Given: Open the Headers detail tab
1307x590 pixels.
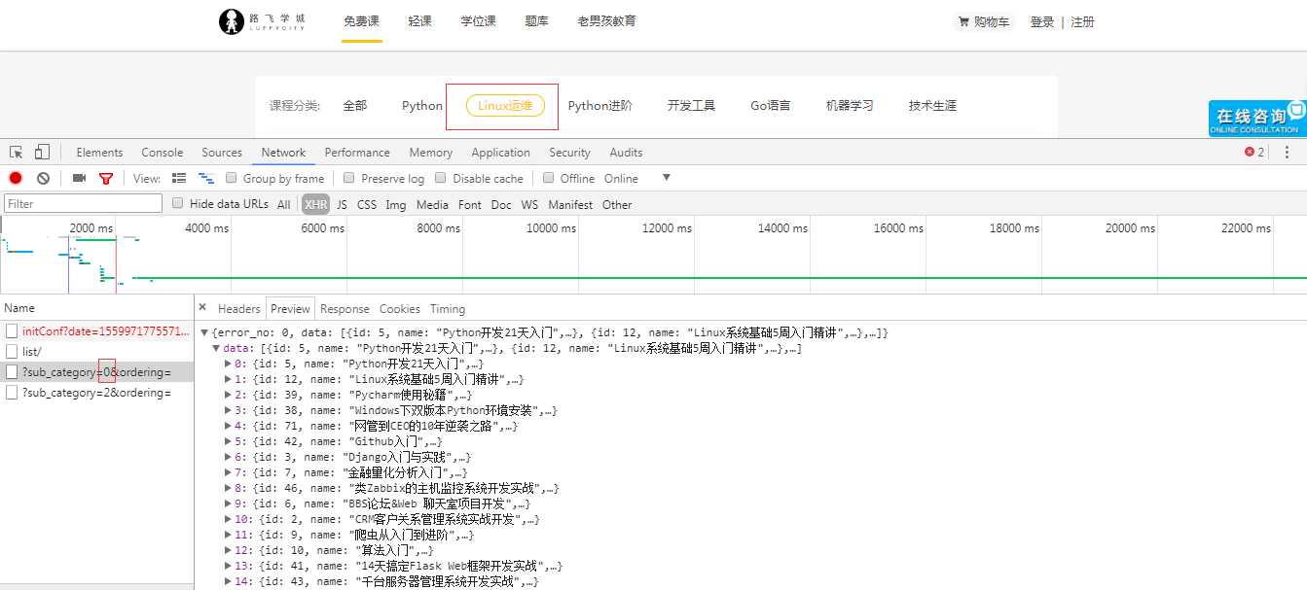Looking at the screenshot, I should tap(238, 308).
